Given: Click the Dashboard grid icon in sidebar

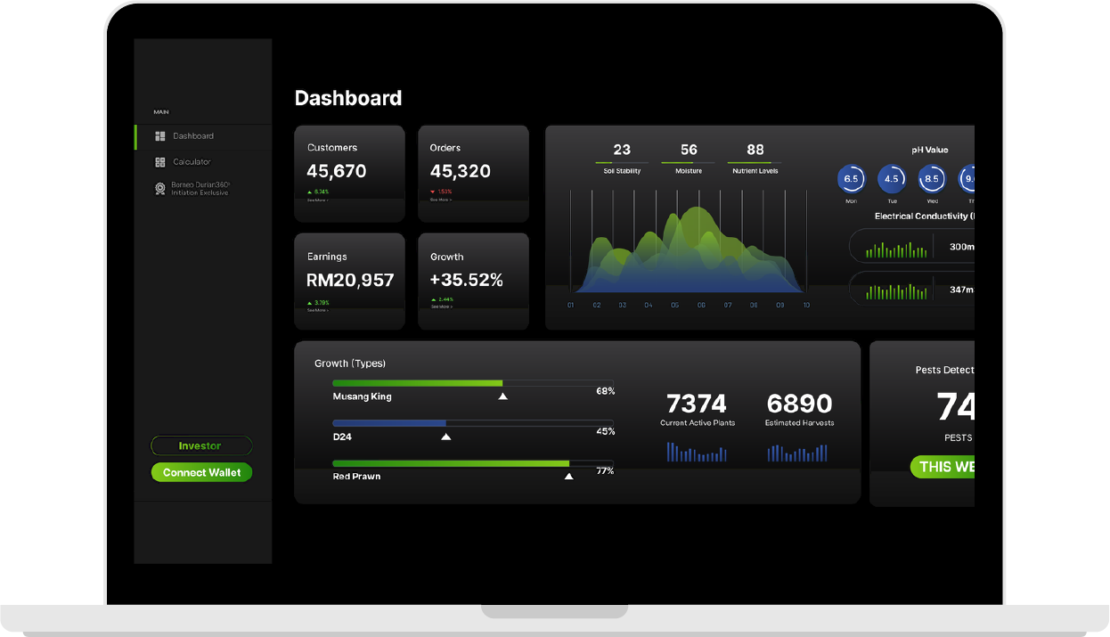Looking at the screenshot, I should (160, 136).
